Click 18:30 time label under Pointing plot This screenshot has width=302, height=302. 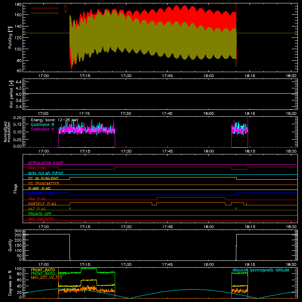pyautogui.click(x=291, y=76)
